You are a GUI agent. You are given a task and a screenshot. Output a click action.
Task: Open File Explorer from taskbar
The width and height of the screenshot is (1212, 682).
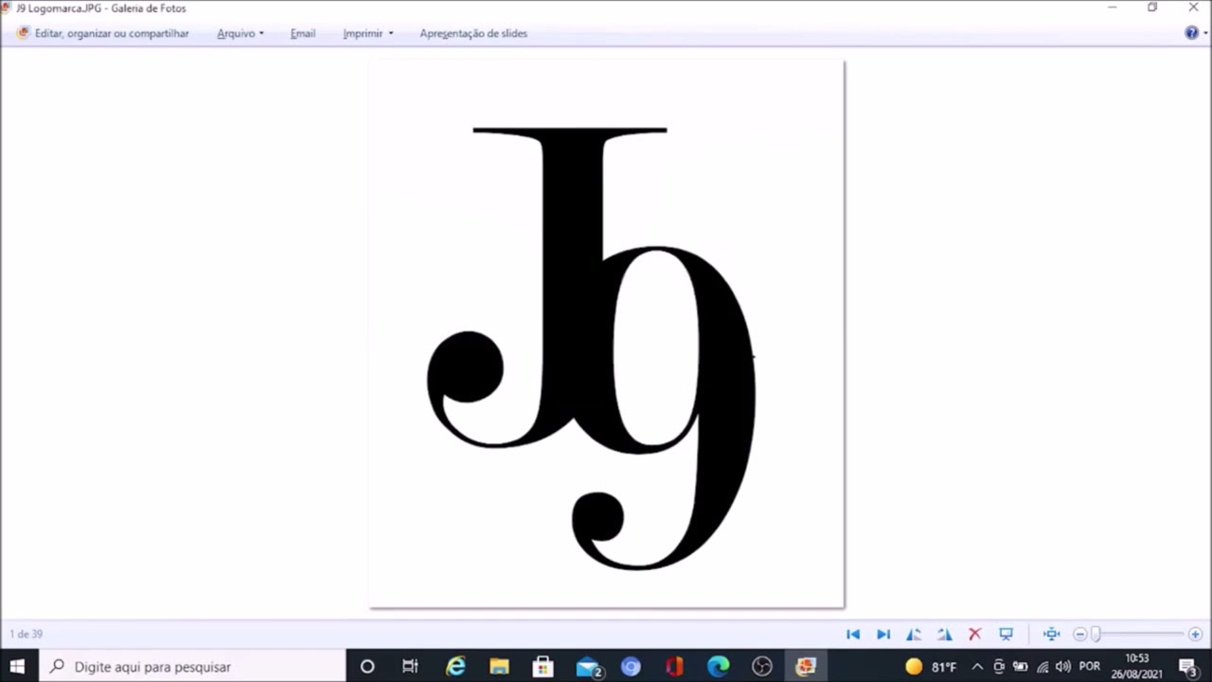click(x=499, y=667)
